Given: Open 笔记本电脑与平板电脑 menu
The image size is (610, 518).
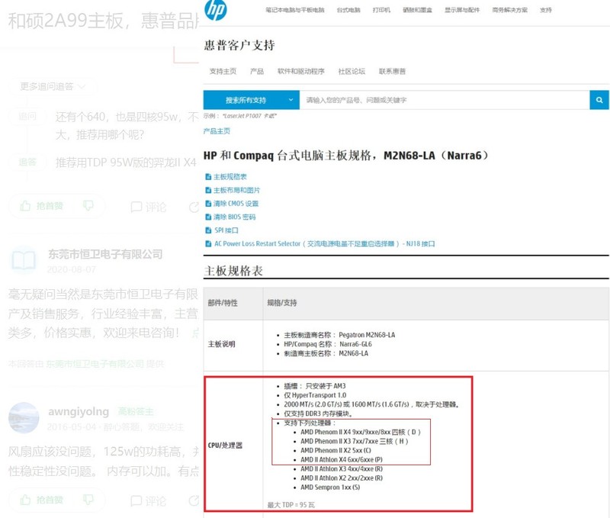Looking at the screenshot, I should 295,10.
